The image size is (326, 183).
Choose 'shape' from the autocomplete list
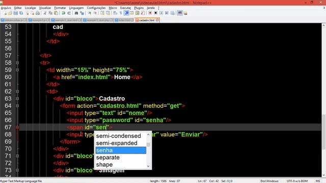[x=121, y=165]
